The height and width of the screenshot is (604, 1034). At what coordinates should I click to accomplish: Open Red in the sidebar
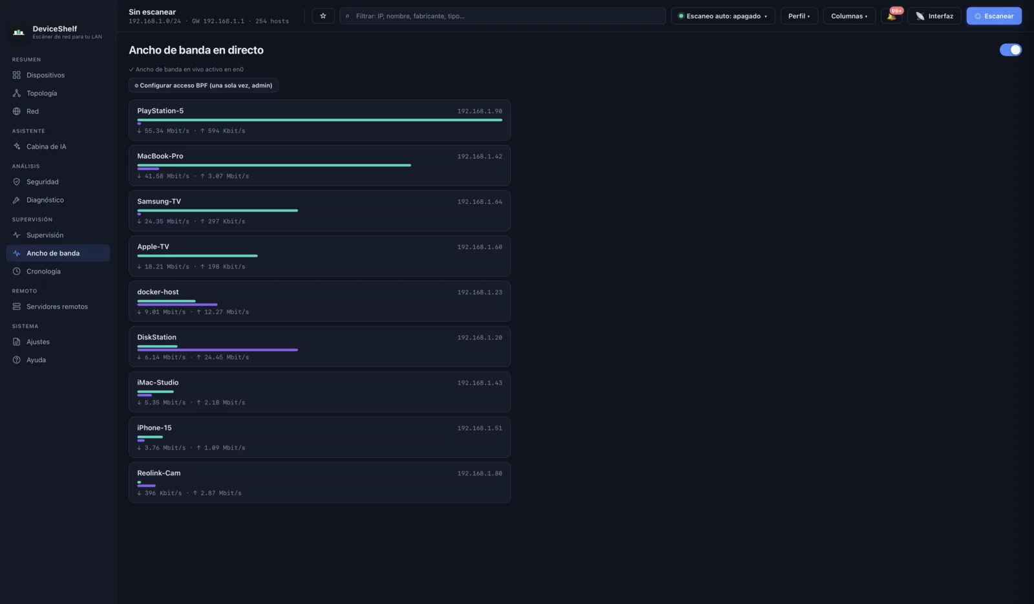click(x=58, y=111)
